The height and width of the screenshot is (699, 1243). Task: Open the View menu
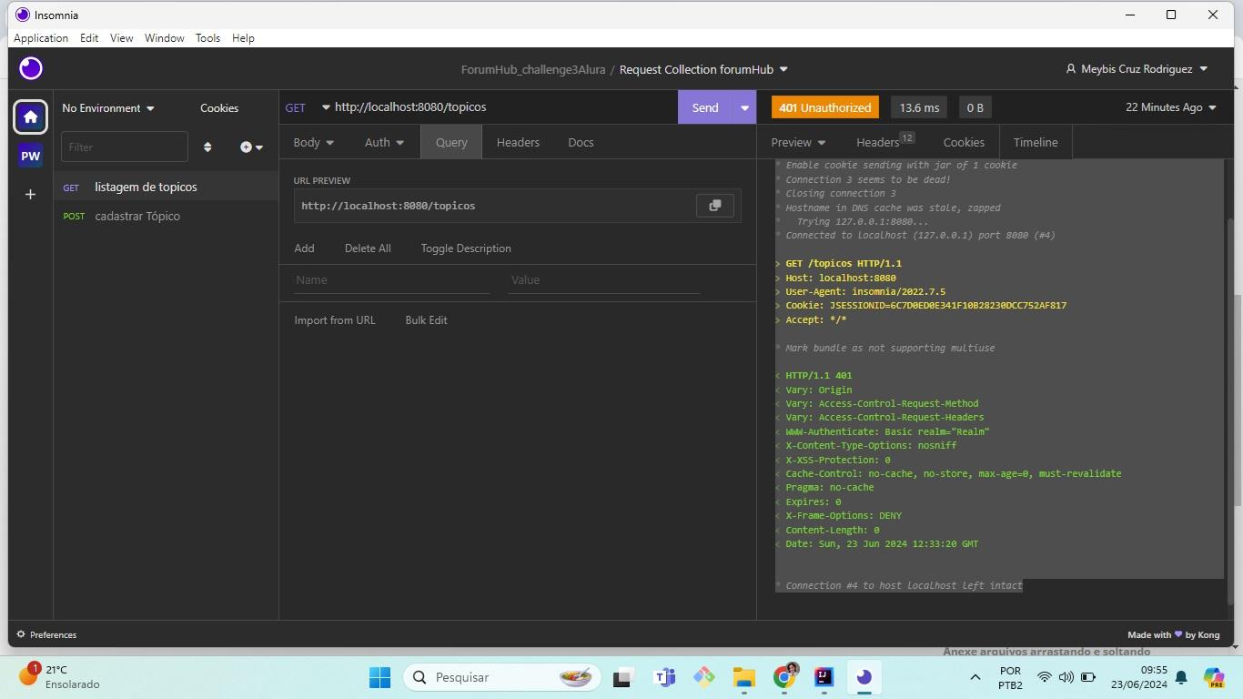point(121,38)
